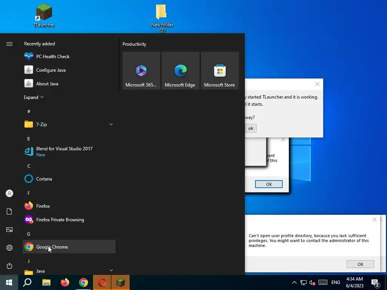Image resolution: width=387 pixels, height=290 pixels.
Task: Open taskbar Search magnifier
Action: point(27,282)
